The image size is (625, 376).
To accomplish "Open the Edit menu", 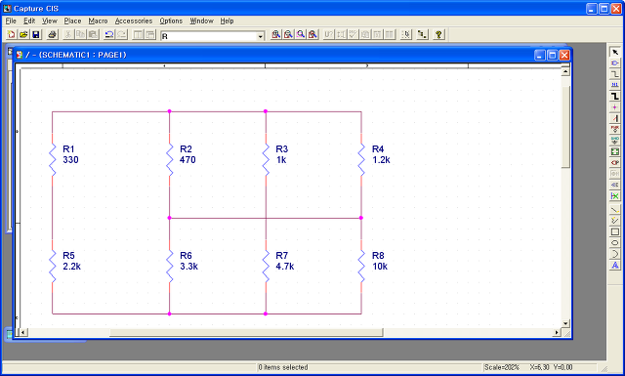I will tap(29, 21).
